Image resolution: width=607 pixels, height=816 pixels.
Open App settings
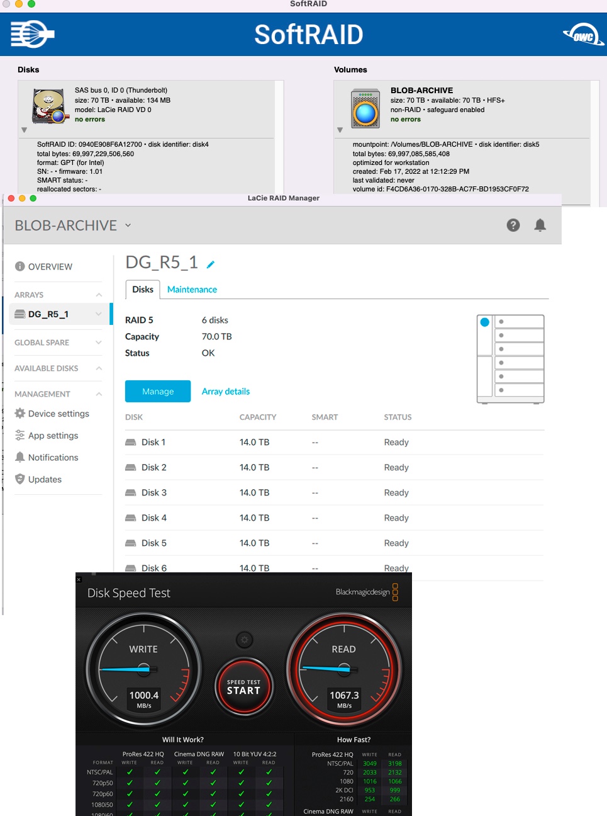coord(47,436)
